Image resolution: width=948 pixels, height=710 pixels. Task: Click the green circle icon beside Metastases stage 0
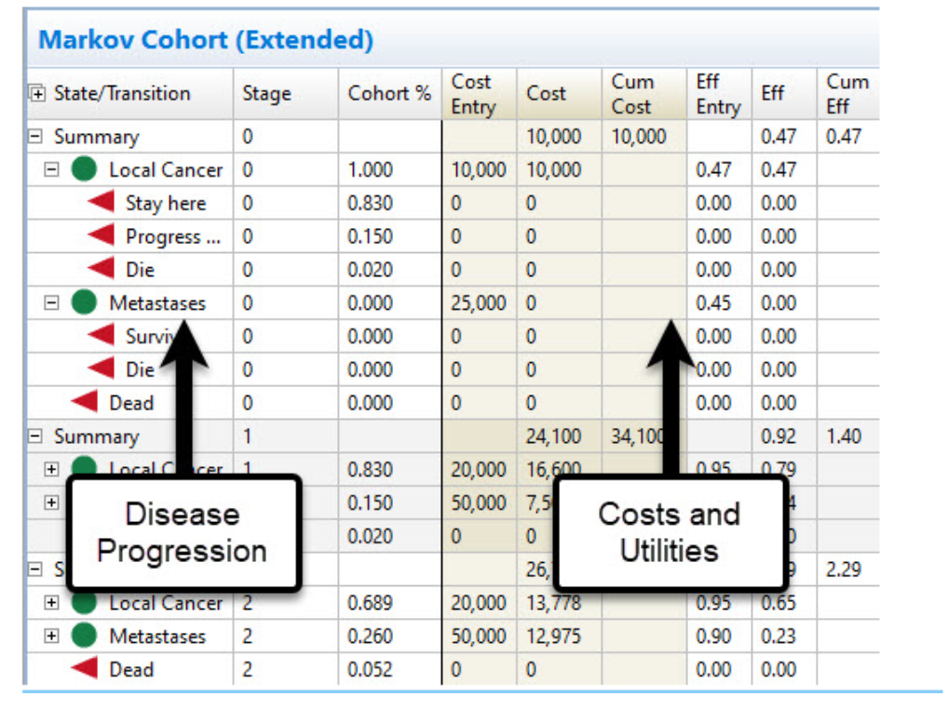pos(85,303)
